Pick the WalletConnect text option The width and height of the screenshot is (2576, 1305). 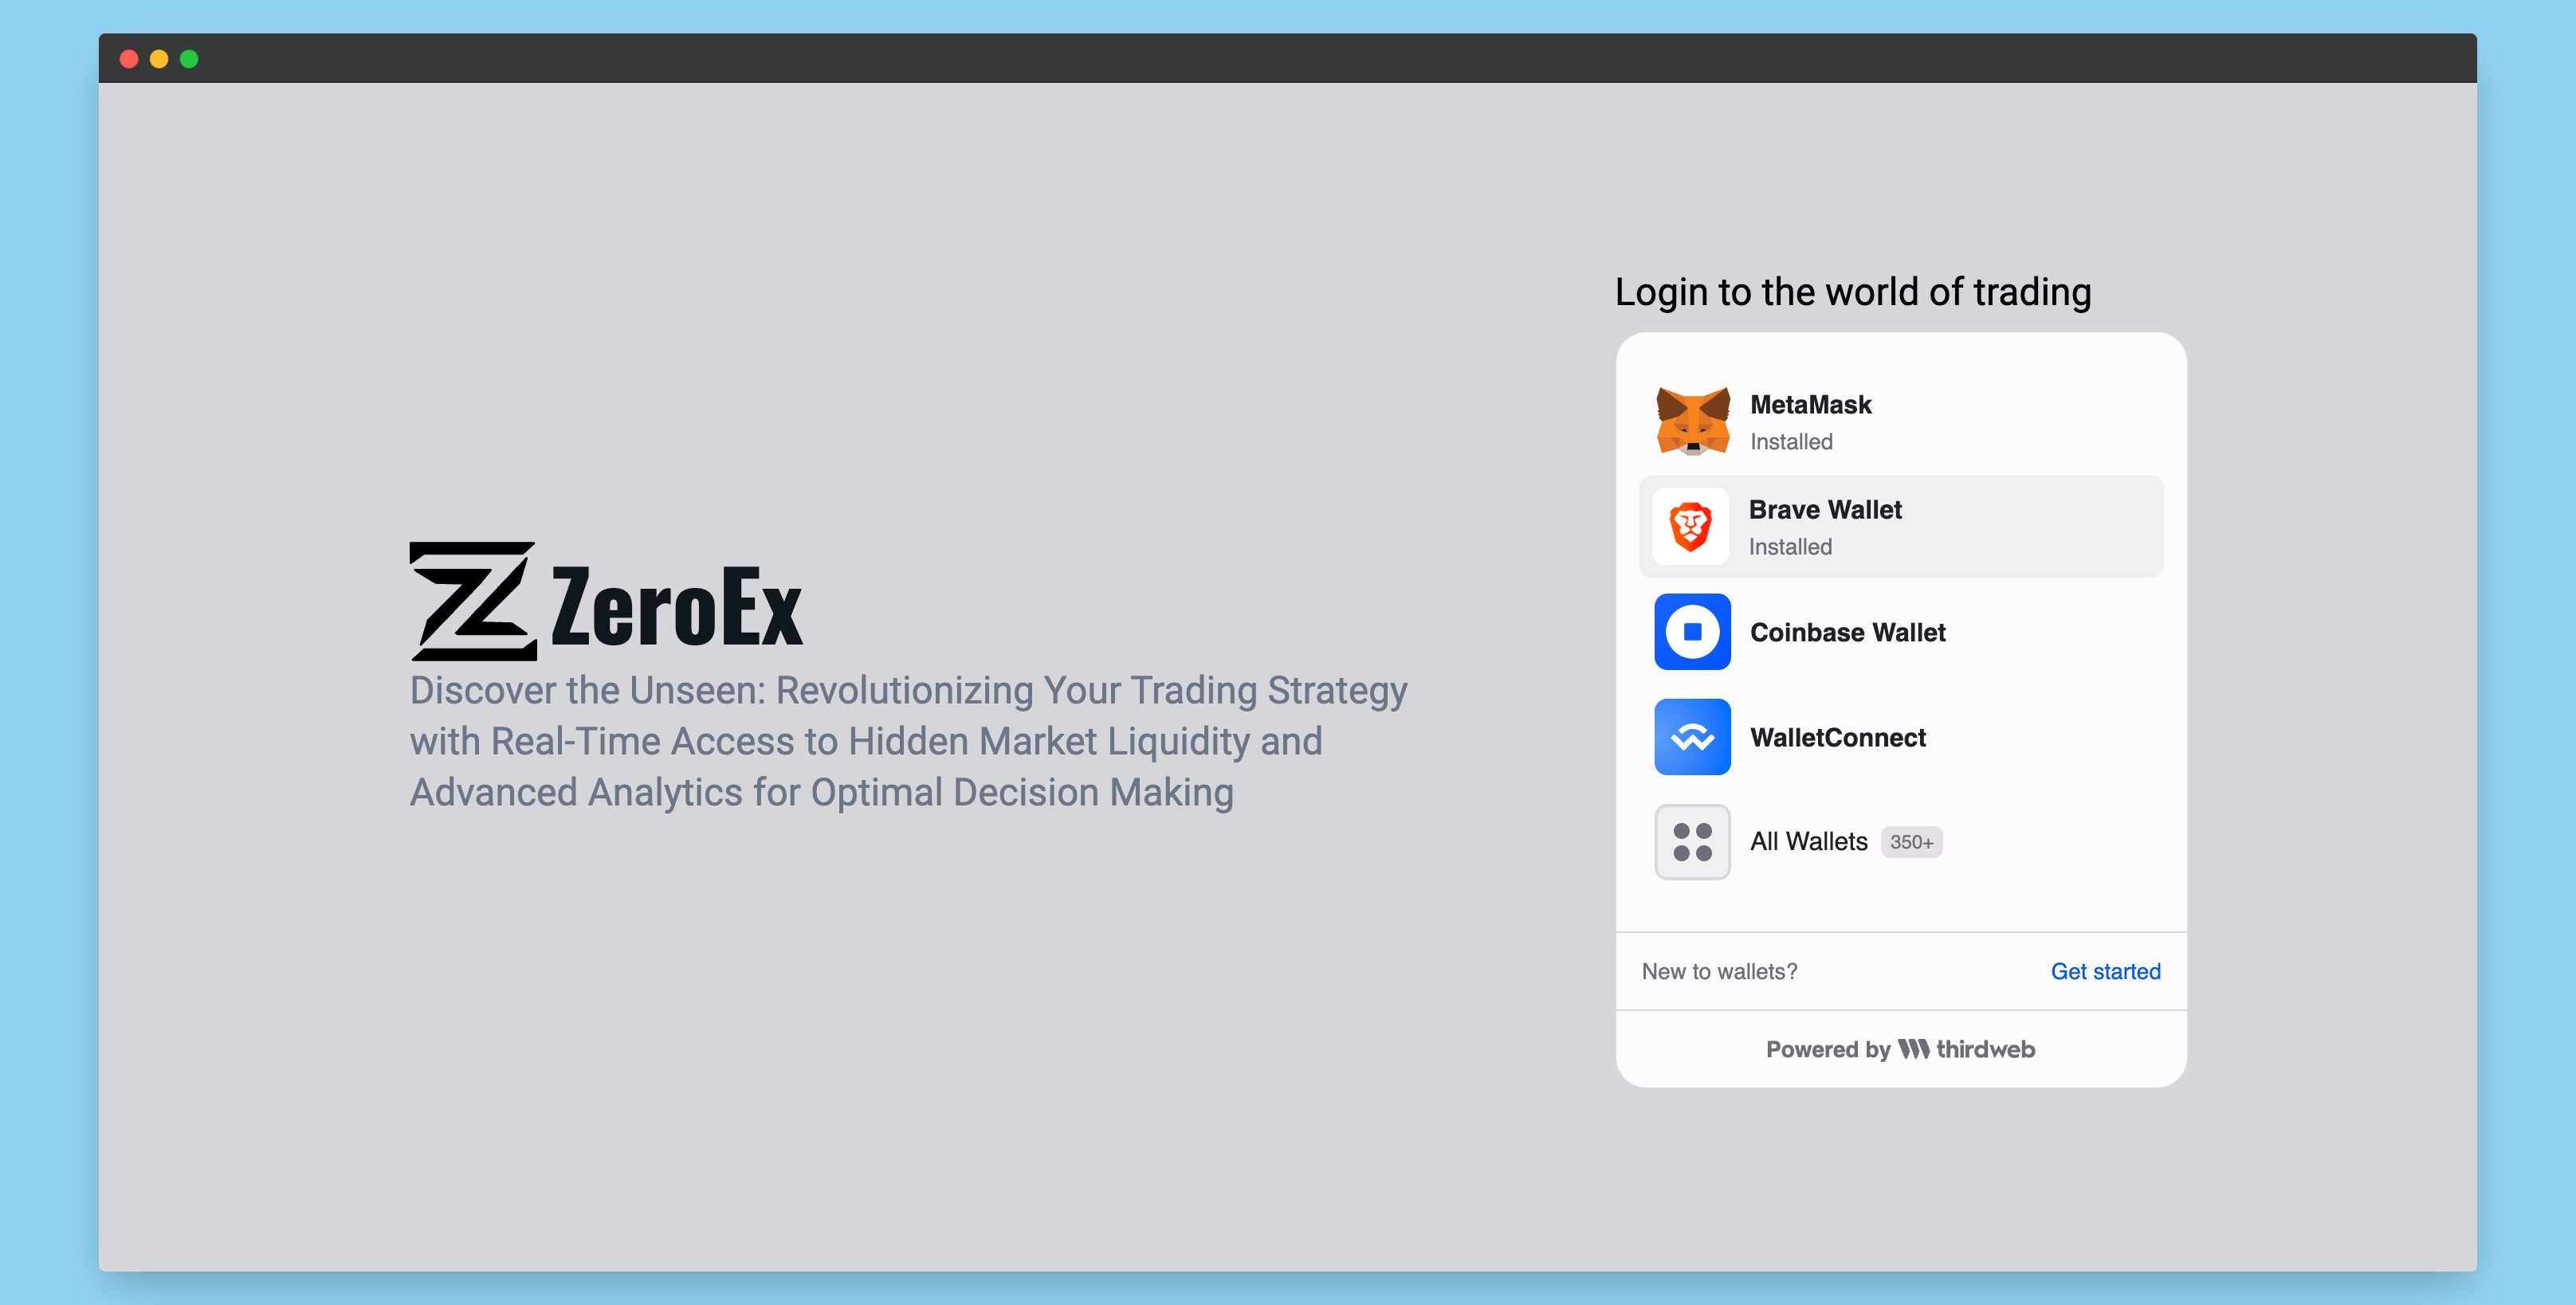(x=1837, y=738)
